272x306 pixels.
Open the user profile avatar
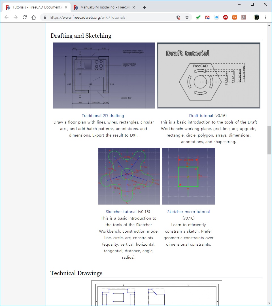coord(256,17)
